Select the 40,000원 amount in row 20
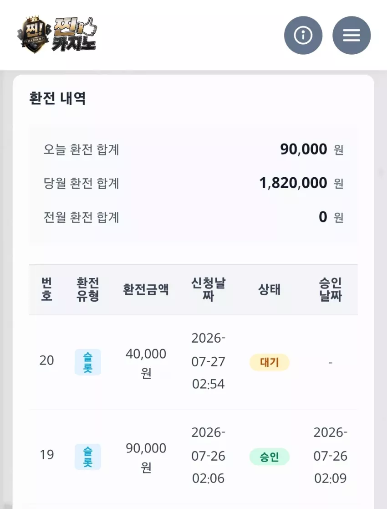The width and height of the screenshot is (387, 509). coord(146,363)
